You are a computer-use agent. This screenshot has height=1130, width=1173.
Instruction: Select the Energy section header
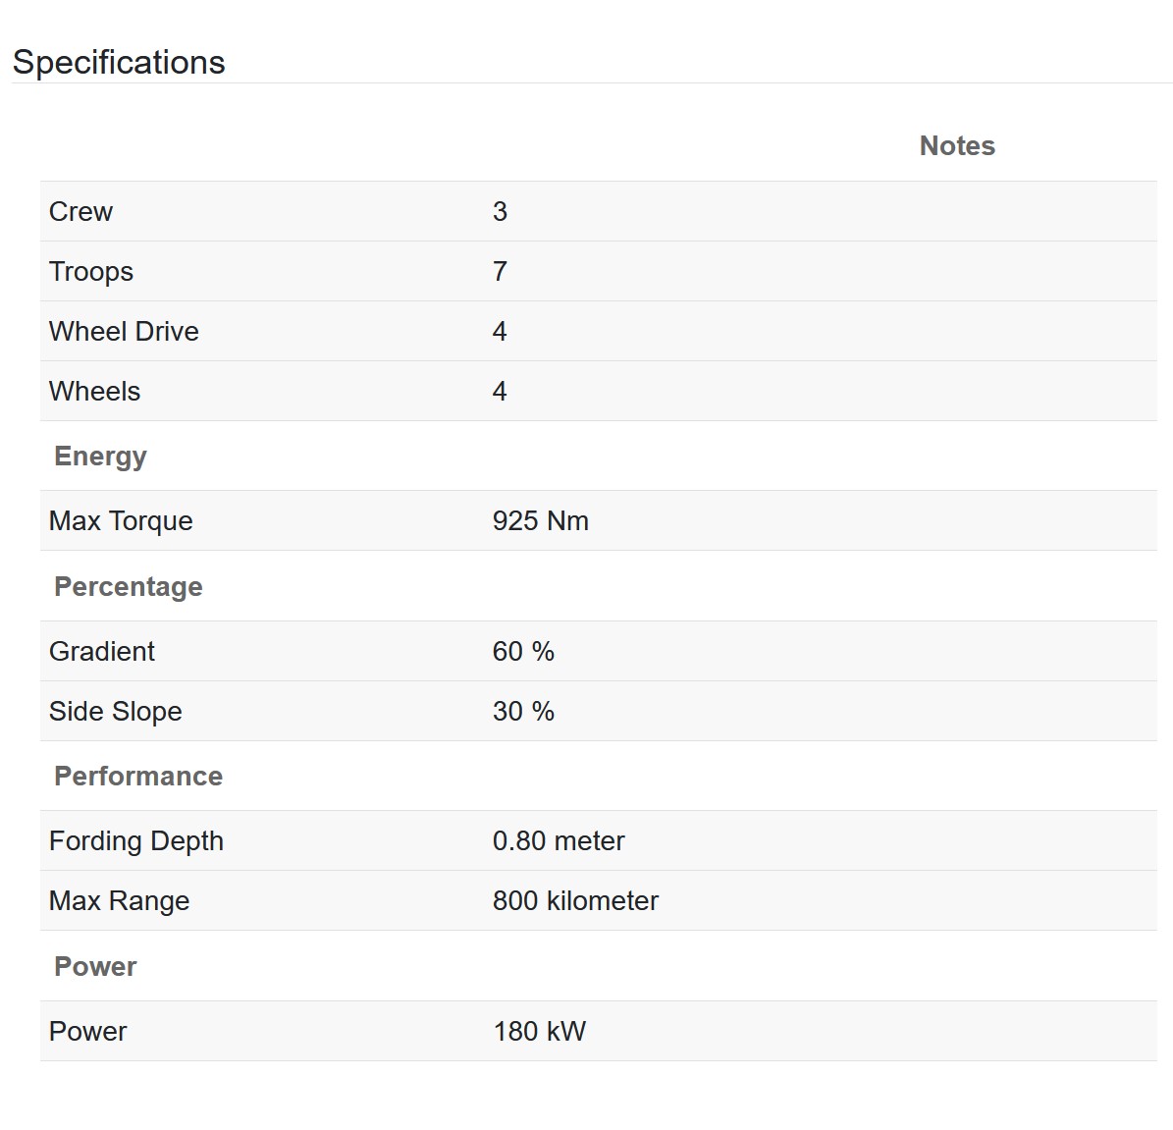100,457
